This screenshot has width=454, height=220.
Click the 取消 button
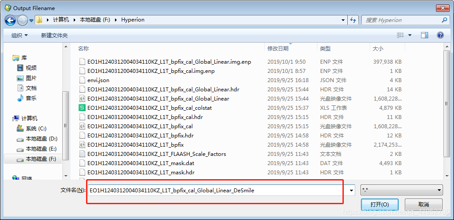tap(424, 204)
